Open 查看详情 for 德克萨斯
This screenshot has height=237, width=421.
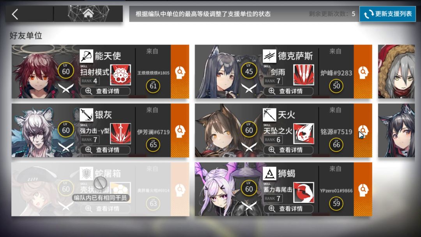point(288,91)
